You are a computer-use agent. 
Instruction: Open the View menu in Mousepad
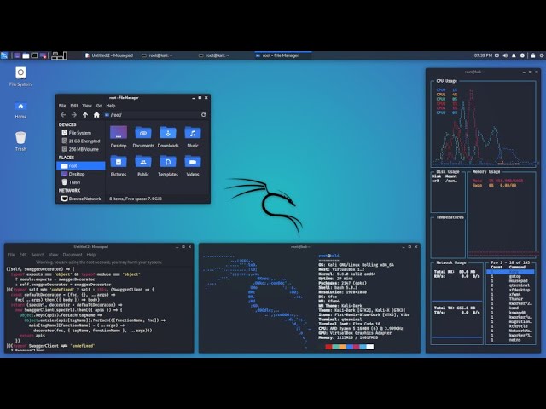(x=53, y=255)
